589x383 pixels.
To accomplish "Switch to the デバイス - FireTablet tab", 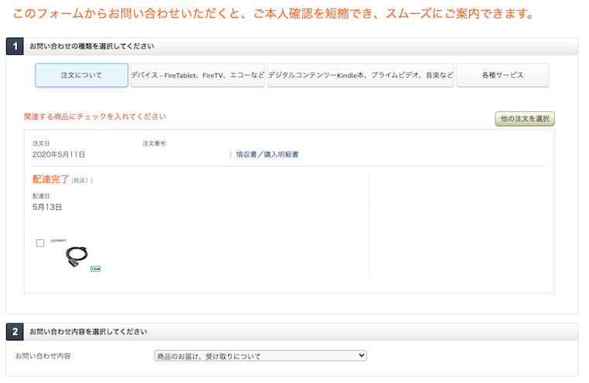I will pos(198,76).
